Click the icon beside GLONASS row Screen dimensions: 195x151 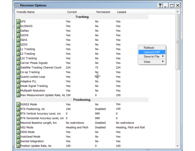click(18, 26)
